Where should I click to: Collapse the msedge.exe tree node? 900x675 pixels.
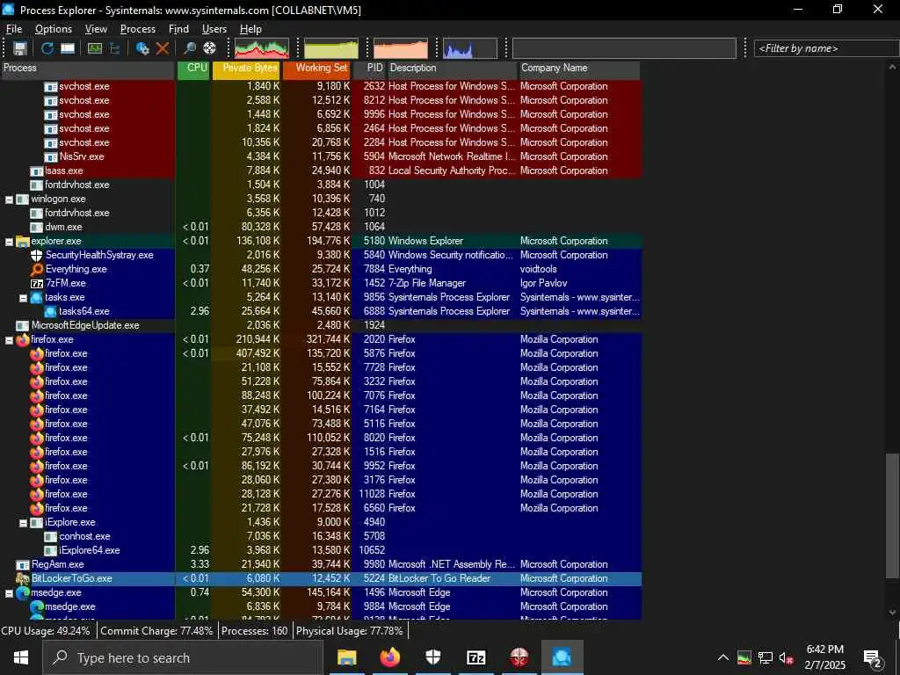(9, 593)
